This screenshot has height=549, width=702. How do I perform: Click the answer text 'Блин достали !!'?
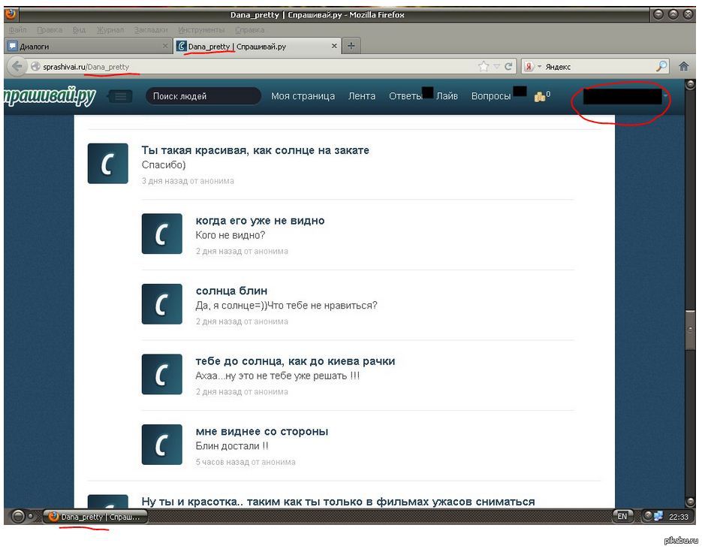232,446
